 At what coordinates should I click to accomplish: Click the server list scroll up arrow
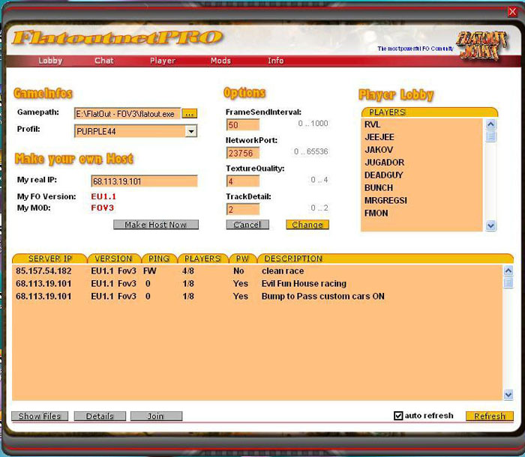click(x=508, y=270)
